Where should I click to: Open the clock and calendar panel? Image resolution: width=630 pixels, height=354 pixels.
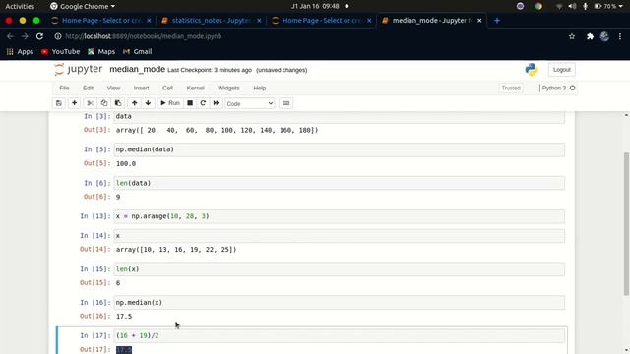(x=315, y=6)
